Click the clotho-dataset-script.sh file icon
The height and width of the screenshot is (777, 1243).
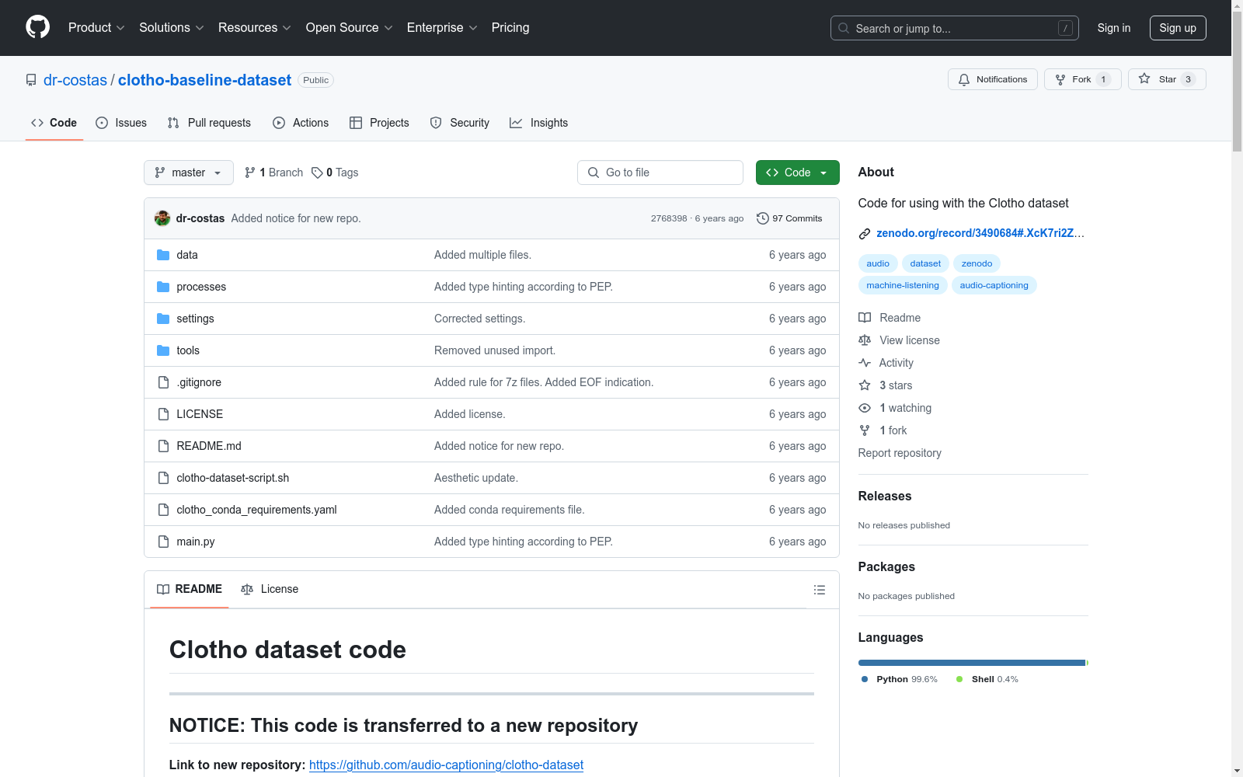tap(163, 478)
